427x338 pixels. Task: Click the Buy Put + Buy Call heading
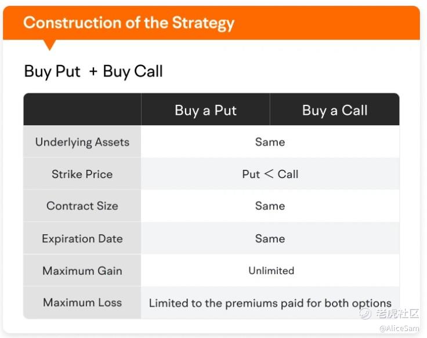click(93, 71)
